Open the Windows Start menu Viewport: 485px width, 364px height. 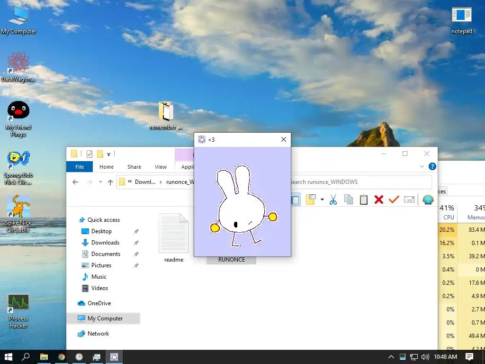9,357
